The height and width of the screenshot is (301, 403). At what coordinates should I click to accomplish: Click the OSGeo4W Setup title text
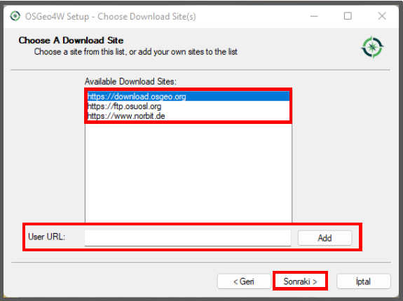[x=111, y=16]
